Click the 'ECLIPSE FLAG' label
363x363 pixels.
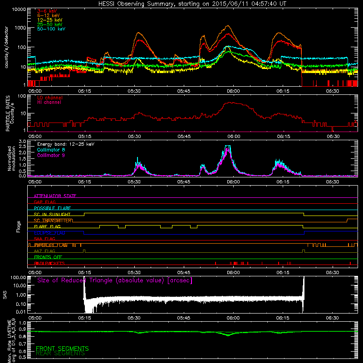49,233
